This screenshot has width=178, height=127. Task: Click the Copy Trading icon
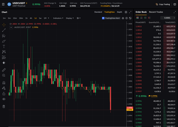click(157, 4)
